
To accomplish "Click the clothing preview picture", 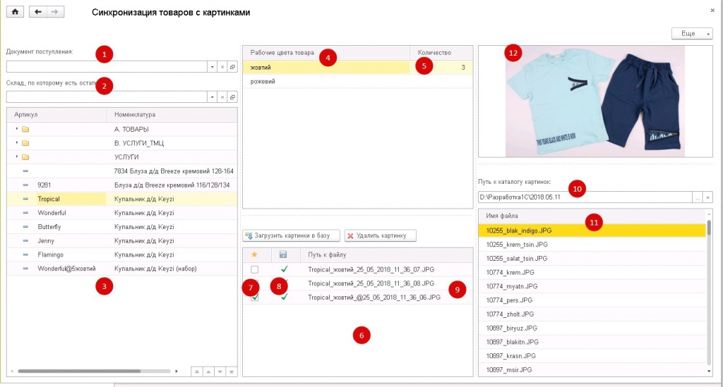I will tap(594, 102).
